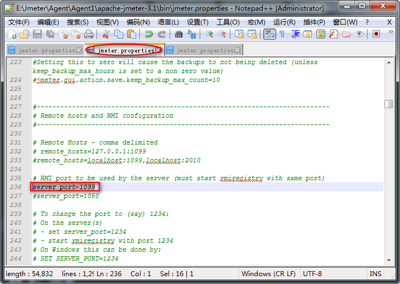Open the 工具(O) menu
Viewport: 400px width, 284px height.
pyautogui.click(x=228, y=22)
